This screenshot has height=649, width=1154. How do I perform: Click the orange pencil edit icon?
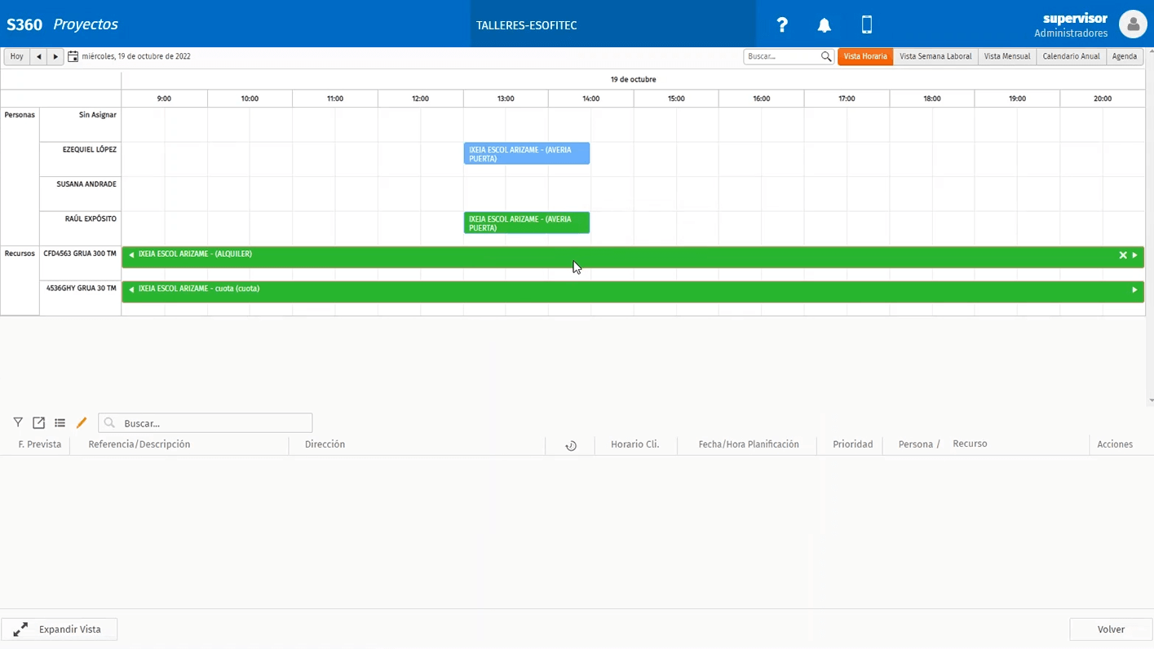pyautogui.click(x=81, y=422)
